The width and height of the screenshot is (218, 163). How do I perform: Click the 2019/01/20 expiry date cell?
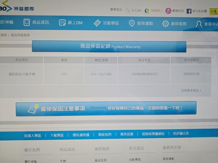tap(191, 74)
